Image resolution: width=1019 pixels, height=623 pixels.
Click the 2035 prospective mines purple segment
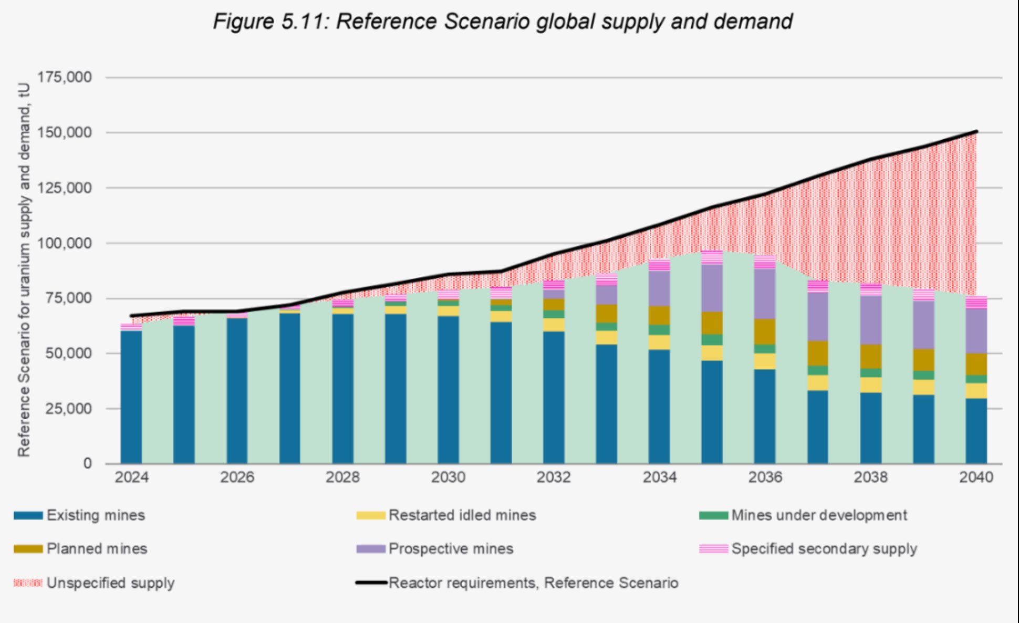pyautogui.click(x=712, y=288)
